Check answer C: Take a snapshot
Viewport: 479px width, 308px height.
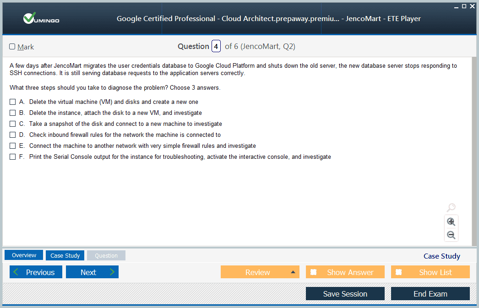click(x=12, y=124)
